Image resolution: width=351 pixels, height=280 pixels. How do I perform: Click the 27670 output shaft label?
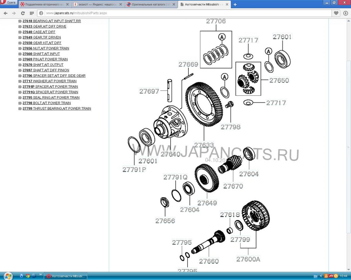click(x=233, y=186)
